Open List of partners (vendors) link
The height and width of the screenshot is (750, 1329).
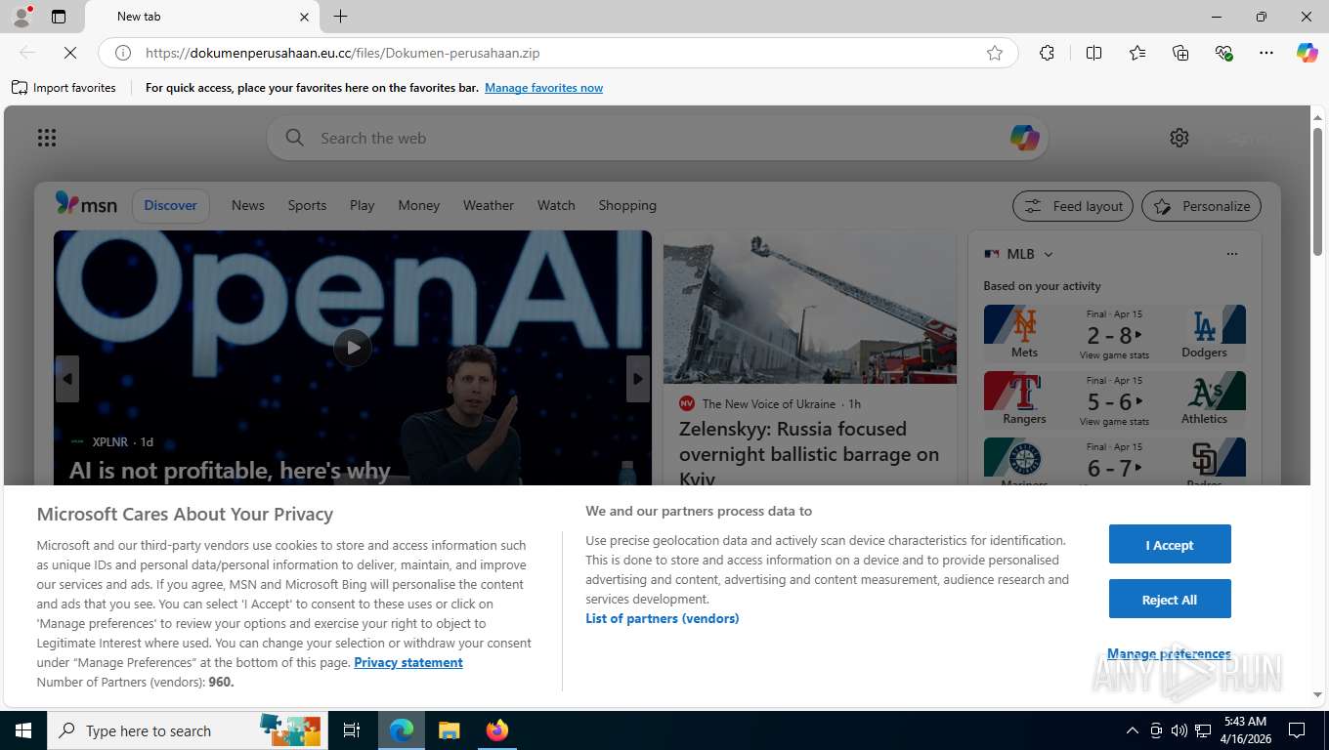pos(663,618)
